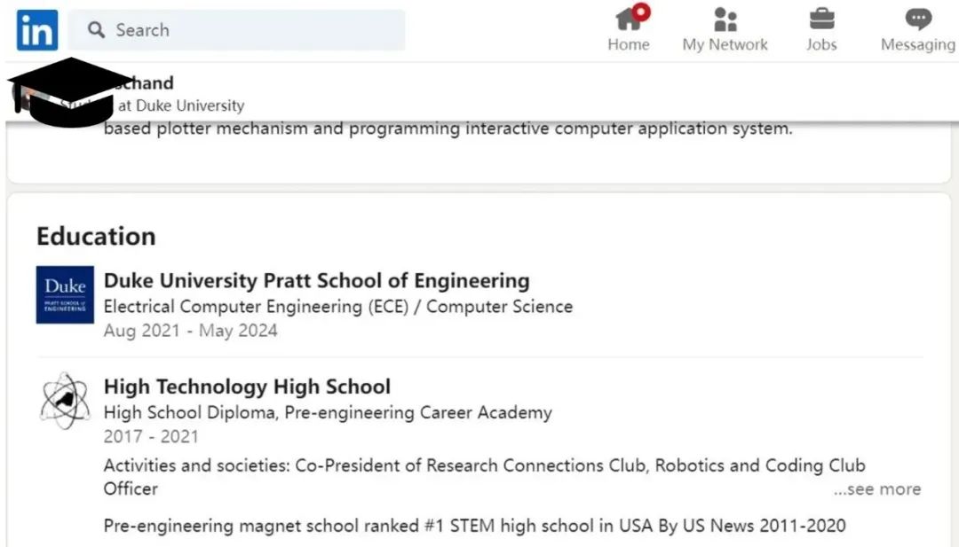Click the Duke school logo thumbnail
Screen dimensions: 959x547
tap(65, 295)
